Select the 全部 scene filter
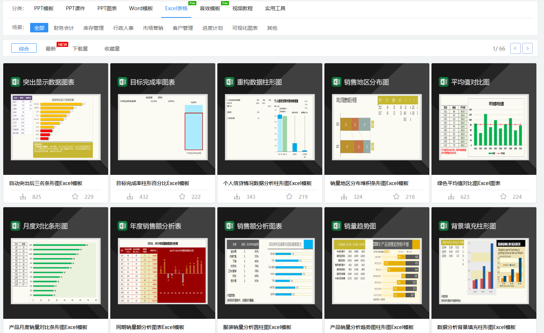Viewport: 544px width, 333px height. point(39,28)
